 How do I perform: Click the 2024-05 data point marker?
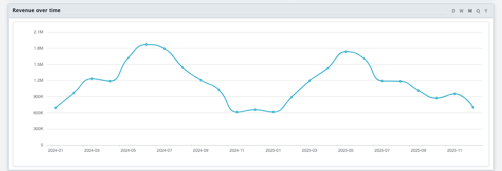(128, 58)
